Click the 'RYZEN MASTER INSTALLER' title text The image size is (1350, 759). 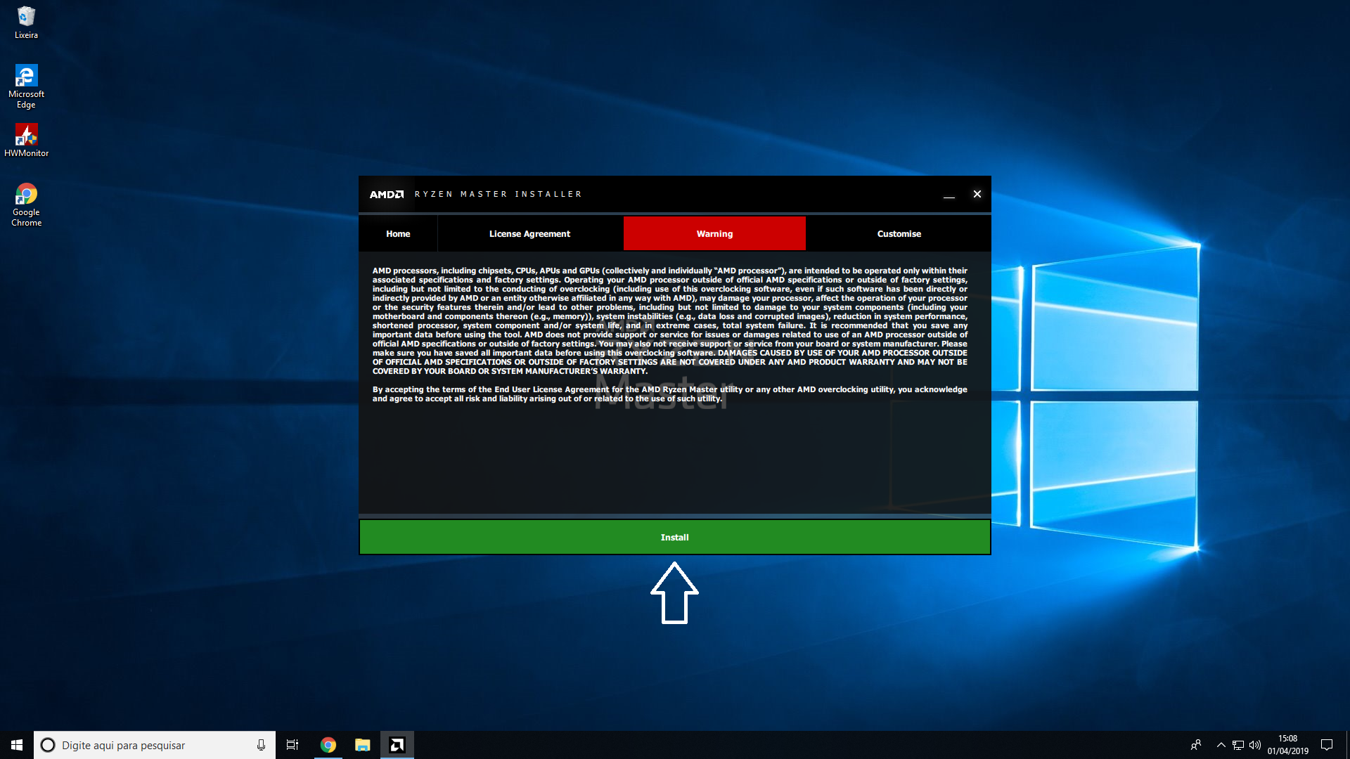pyautogui.click(x=498, y=194)
